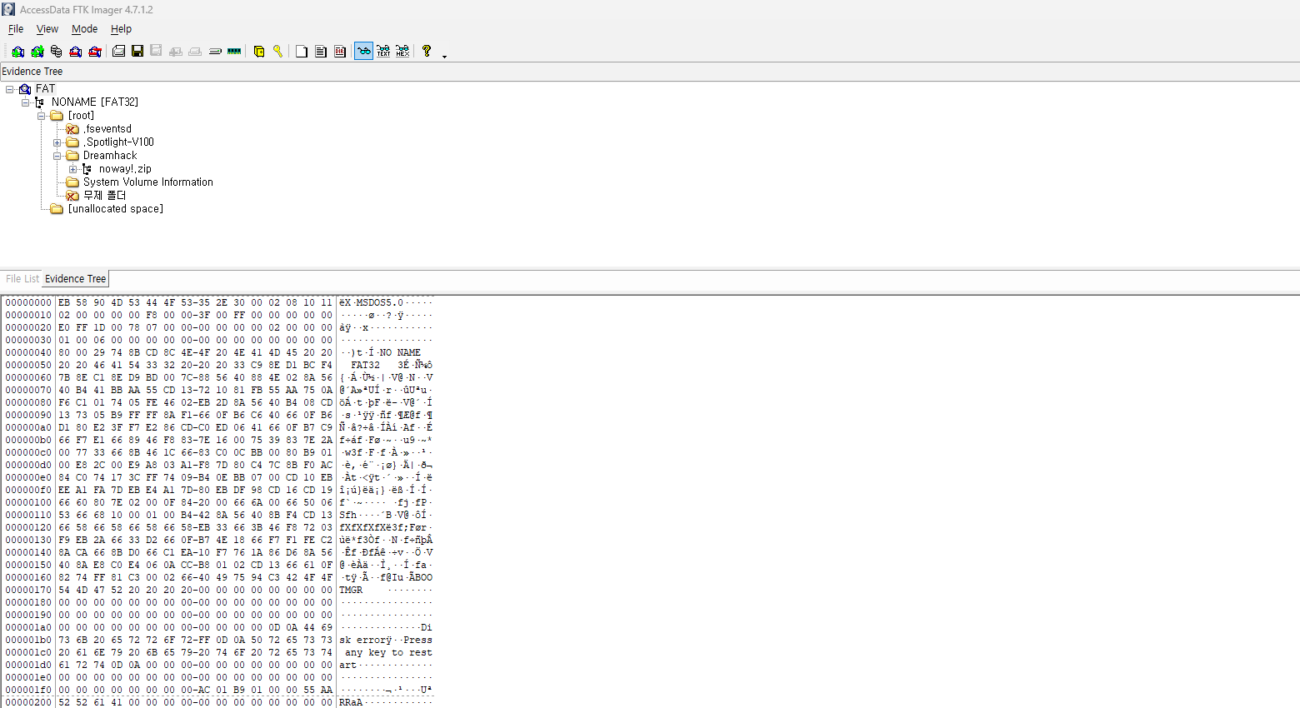Switch to the File List tab
This screenshot has width=1300, height=708.
pos(22,279)
